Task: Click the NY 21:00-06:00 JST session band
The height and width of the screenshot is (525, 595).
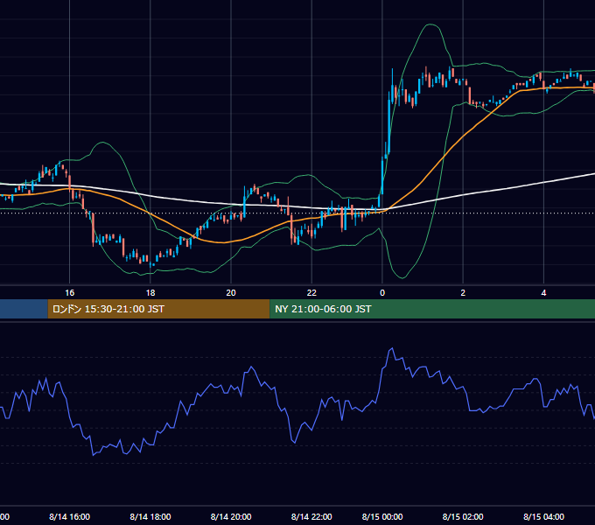Action: coord(432,309)
